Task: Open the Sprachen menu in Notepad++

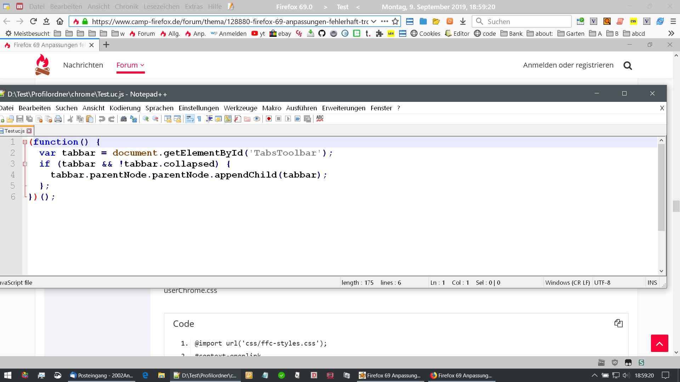Action: point(159,108)
